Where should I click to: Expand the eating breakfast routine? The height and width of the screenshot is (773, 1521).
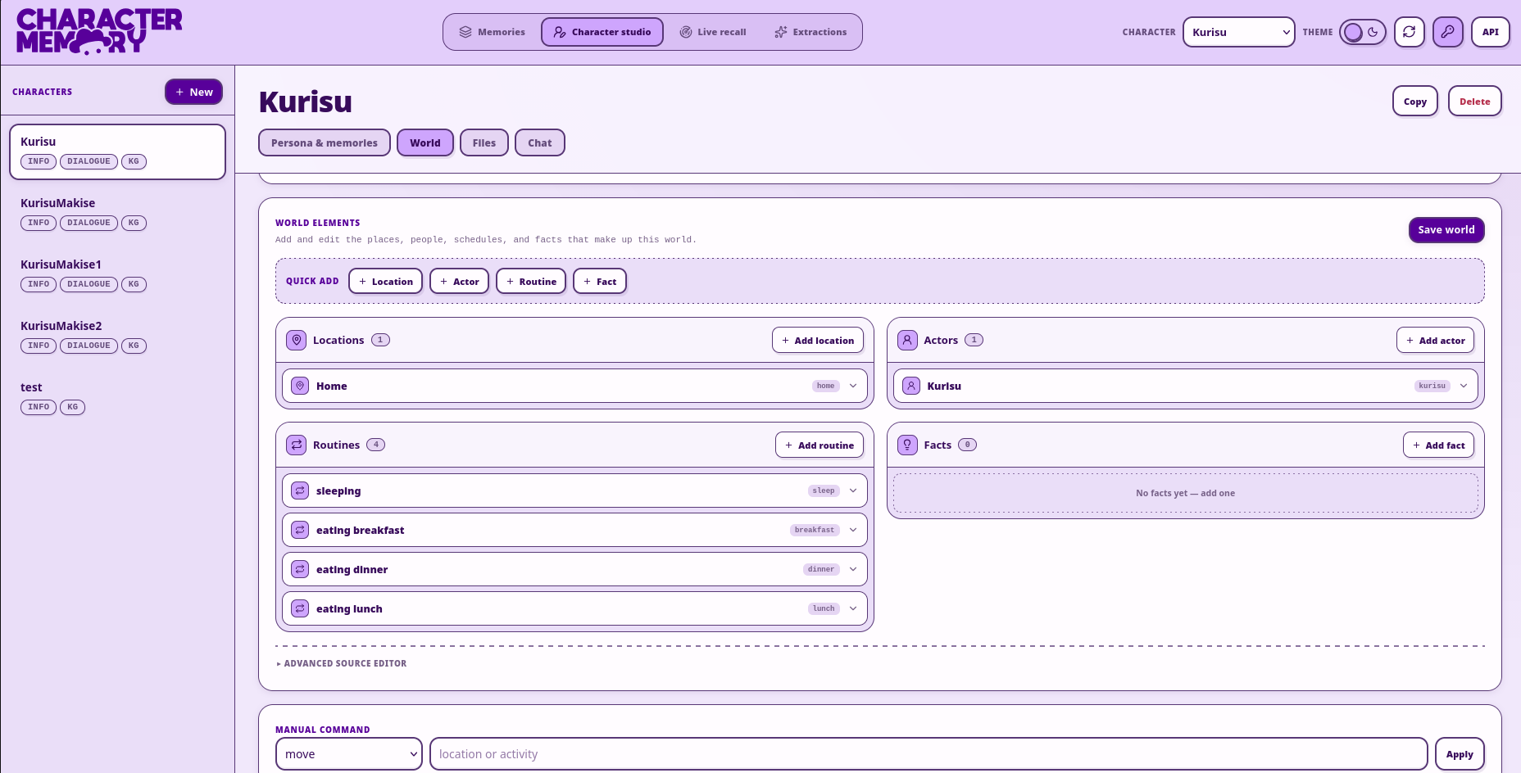(x=853, y=530)
